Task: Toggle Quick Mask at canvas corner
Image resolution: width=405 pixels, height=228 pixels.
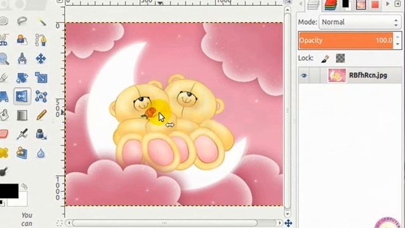Action: (x=59, y=223)
